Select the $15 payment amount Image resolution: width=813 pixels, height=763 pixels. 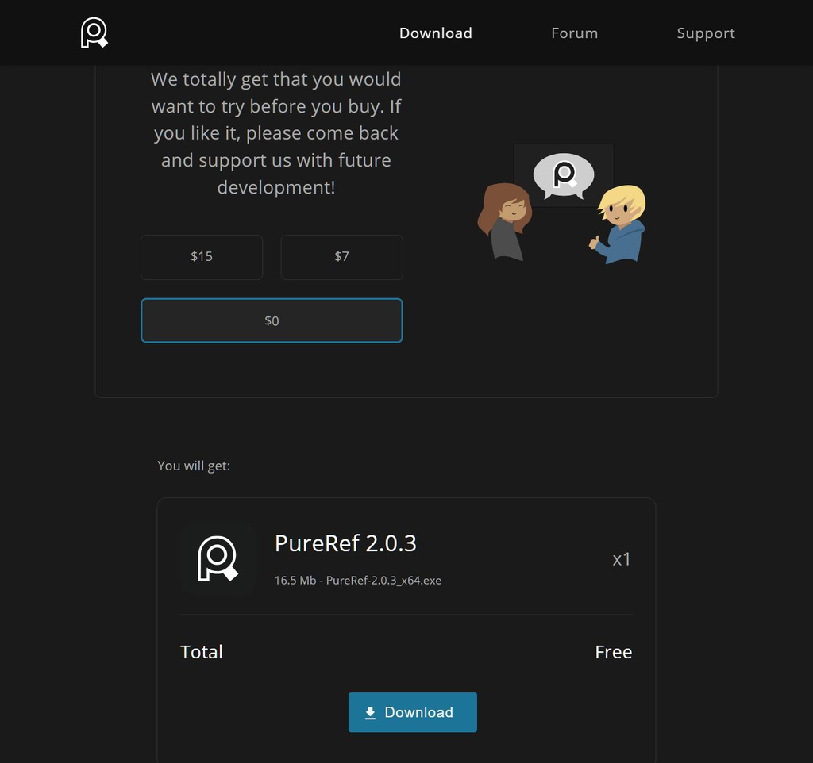[202, 257]
